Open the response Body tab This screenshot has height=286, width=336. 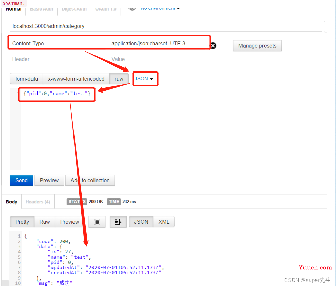pyautogui.click(x=12, y=202)
